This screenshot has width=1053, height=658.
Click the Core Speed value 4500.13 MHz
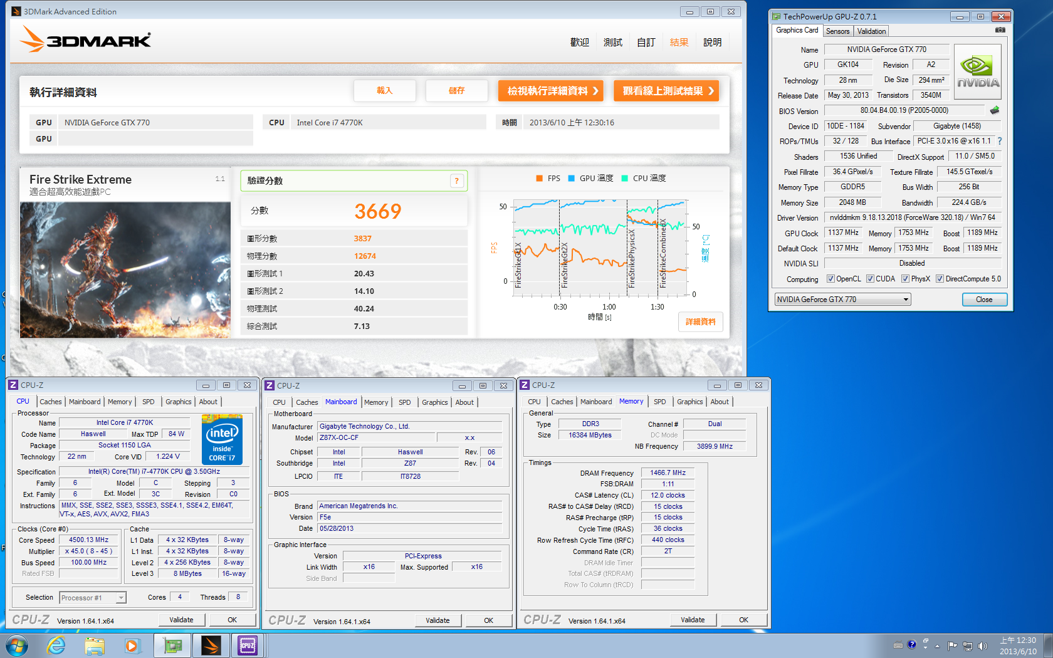tap(89, 540)
